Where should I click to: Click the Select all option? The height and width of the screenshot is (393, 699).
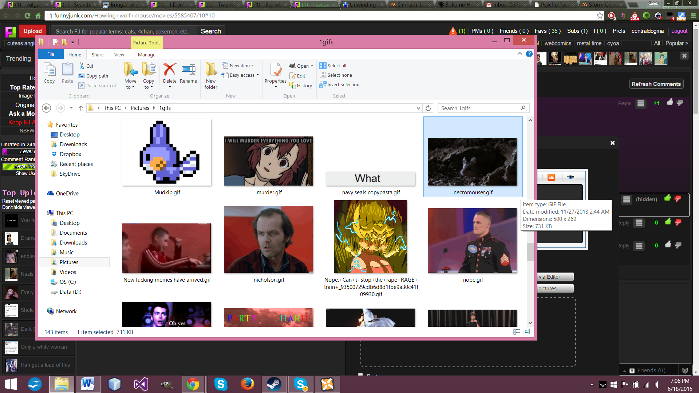tap(336, 65)
